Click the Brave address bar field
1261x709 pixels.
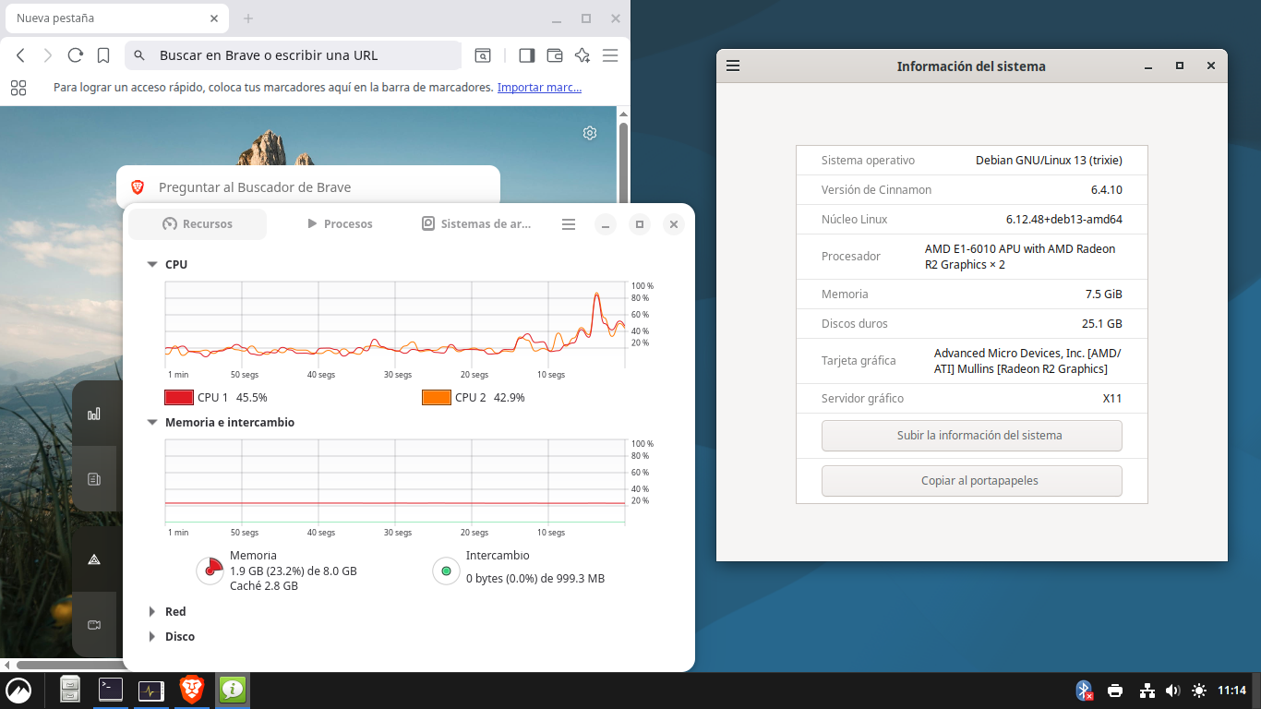(295, 55)
